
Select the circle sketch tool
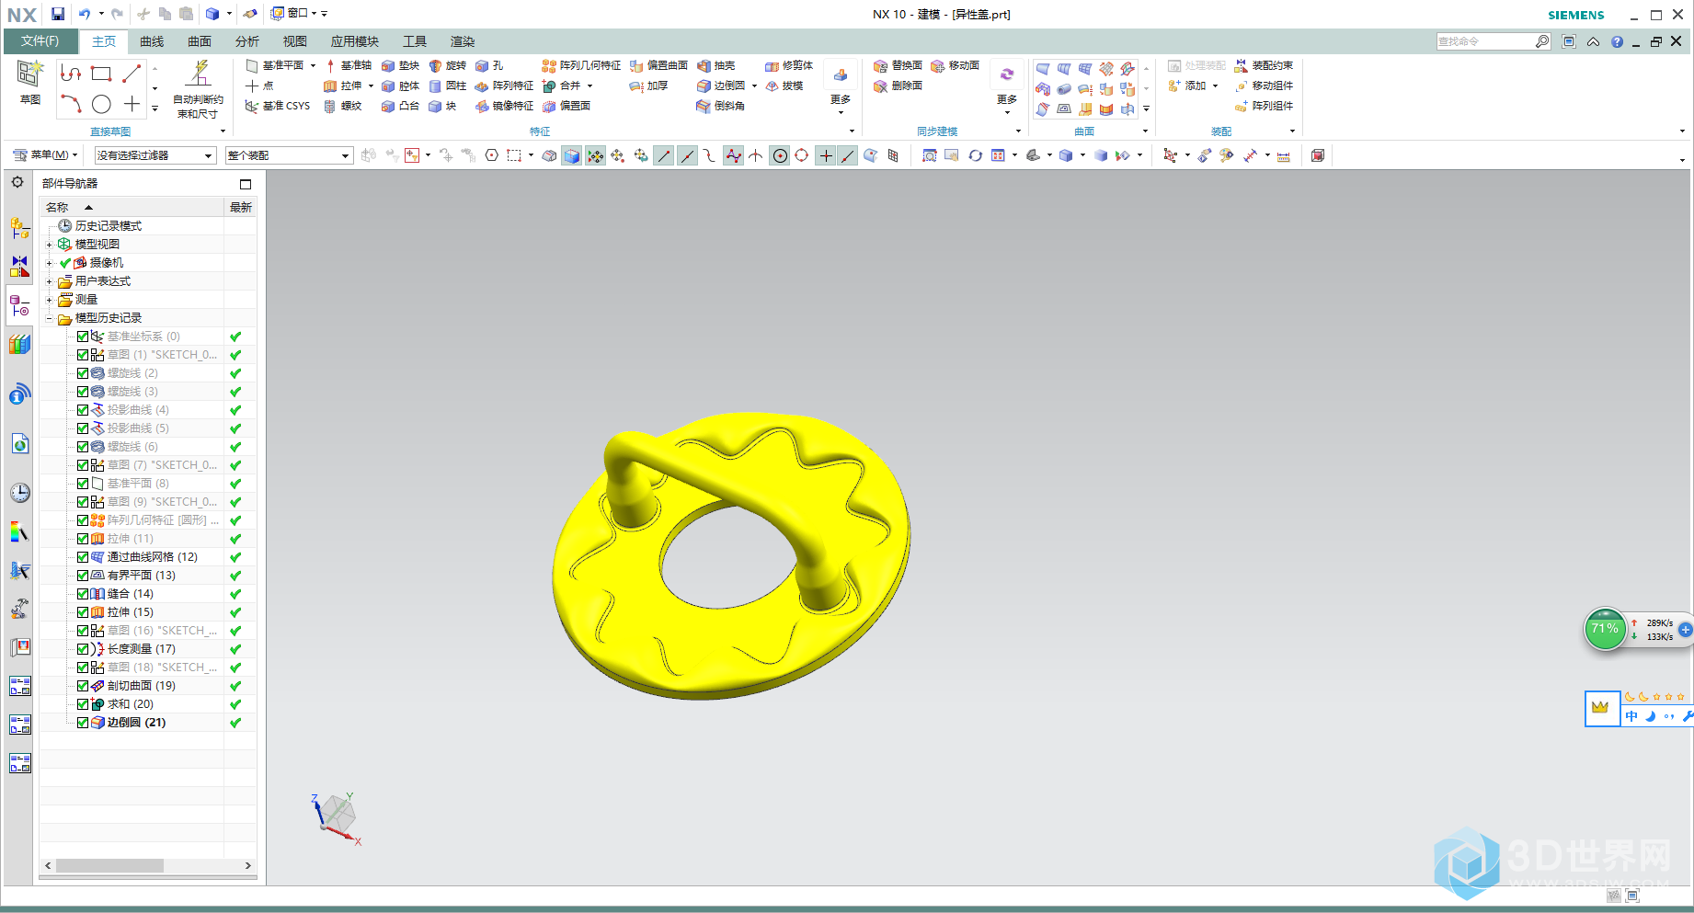pos(101,104)
